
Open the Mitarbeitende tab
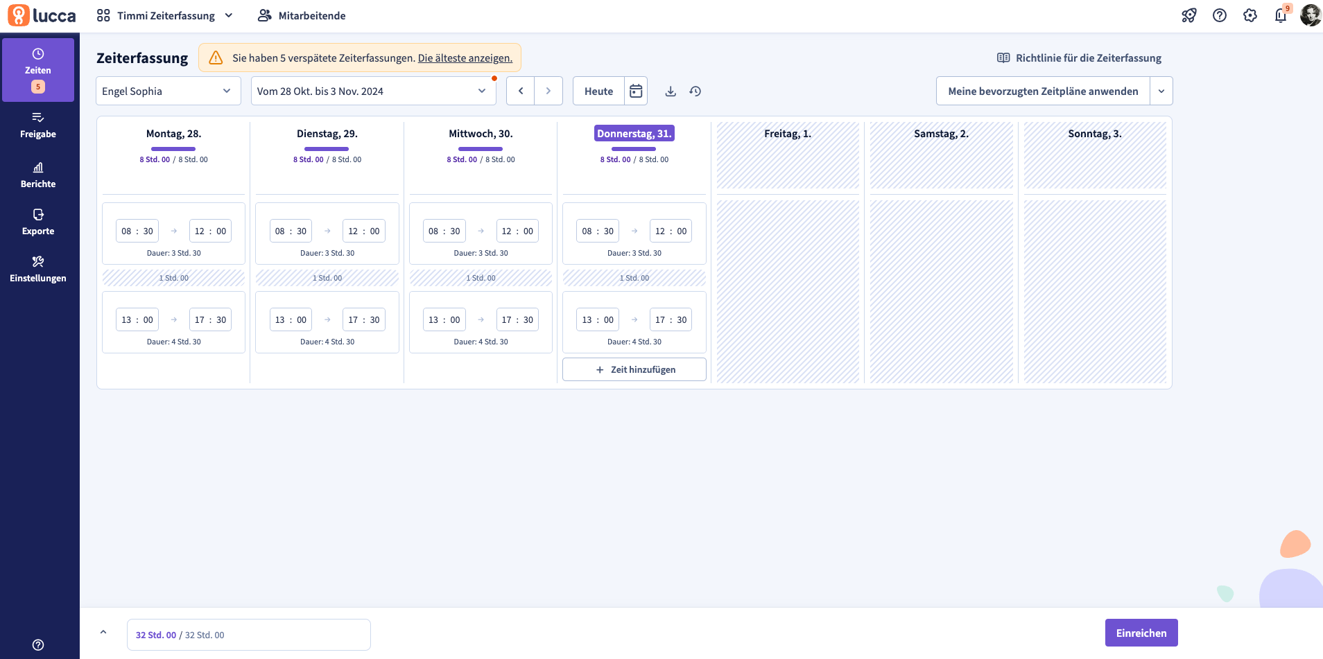[302, 15]
